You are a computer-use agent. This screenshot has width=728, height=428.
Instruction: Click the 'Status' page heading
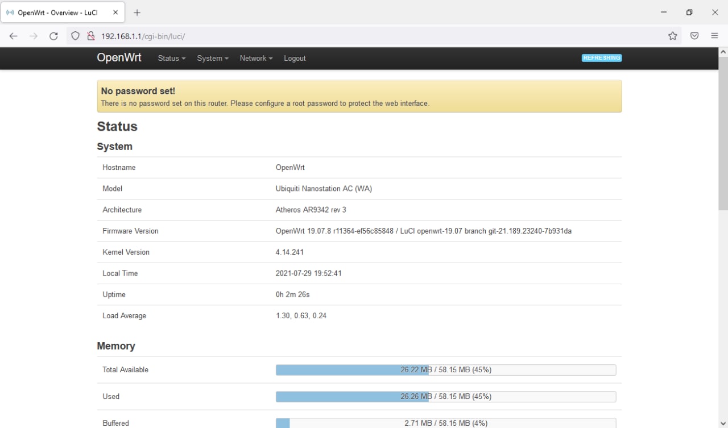(117, 126)
